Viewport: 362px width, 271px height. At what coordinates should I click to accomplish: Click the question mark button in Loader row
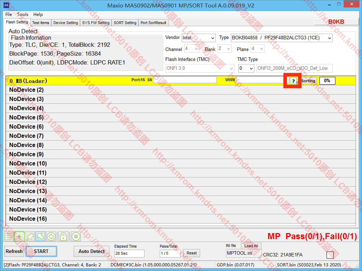pyautogui.click(x=293, y=81)
